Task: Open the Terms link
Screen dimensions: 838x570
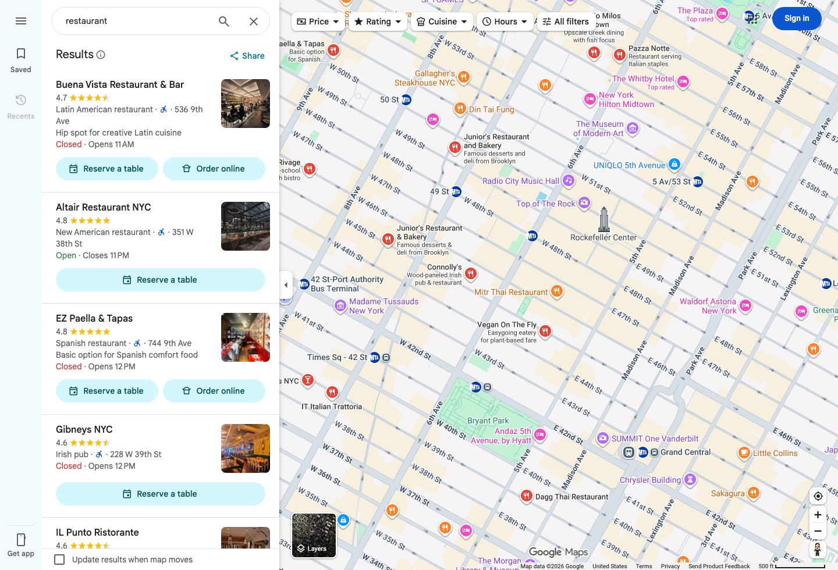Action: (644, 567)
